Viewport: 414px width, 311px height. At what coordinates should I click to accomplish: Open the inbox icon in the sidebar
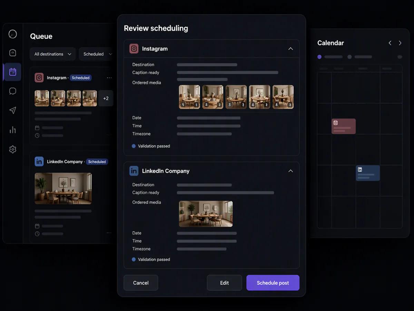[x=12, y=53]
